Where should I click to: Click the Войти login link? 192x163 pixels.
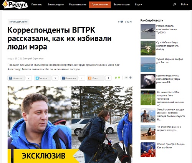[184, 4]
